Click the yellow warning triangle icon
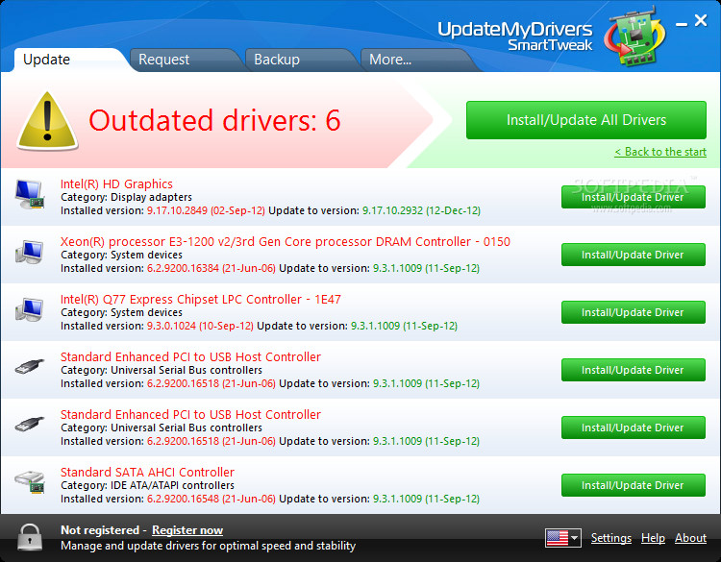The height and width of the screenshot is (562, 721). (47, 120)
